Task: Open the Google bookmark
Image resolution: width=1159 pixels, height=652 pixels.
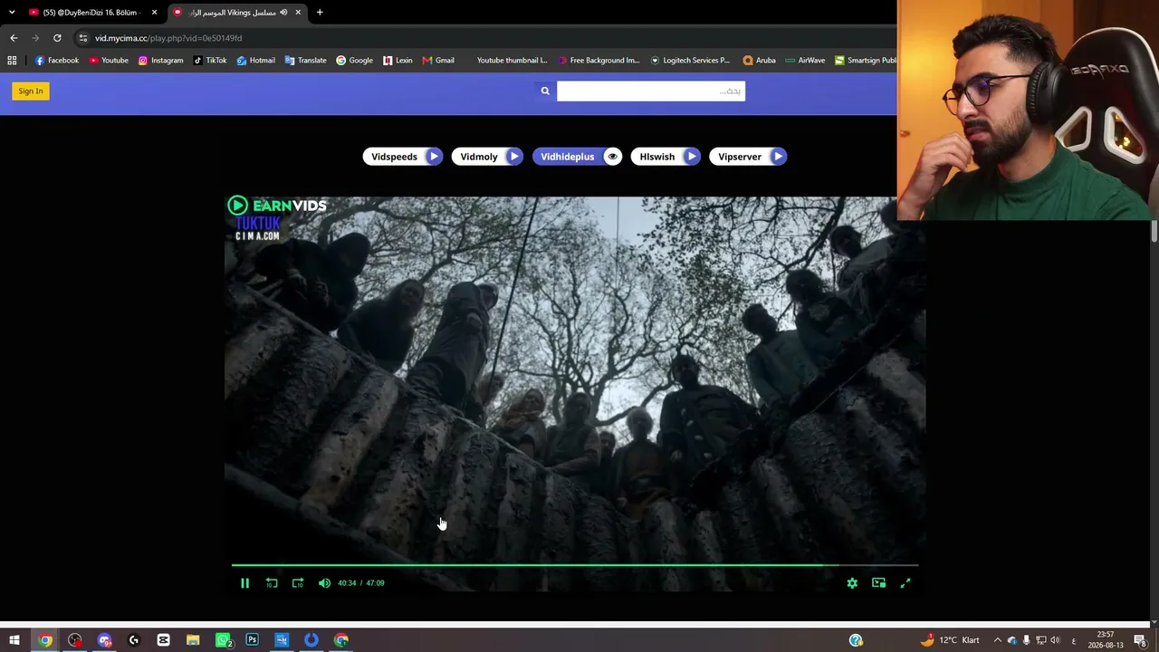Action: pos(354,61)
